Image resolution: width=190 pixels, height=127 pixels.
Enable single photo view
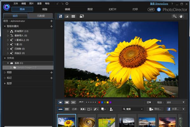point(60,102)
